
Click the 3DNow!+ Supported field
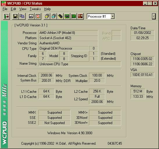(105, 123)
